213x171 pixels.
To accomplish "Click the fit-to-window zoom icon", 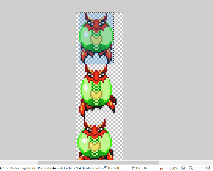I will point(183,168).
